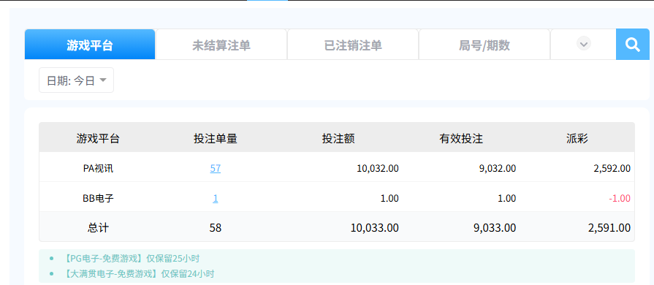Click the 2,592.00 payout cell
This screenshot has height=285, width=654.
pyautogui.click(x=612, y=169)
